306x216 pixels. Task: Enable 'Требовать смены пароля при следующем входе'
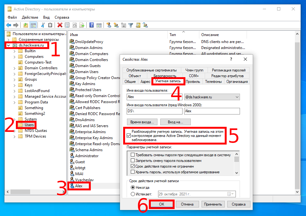[x=133, y=155]
